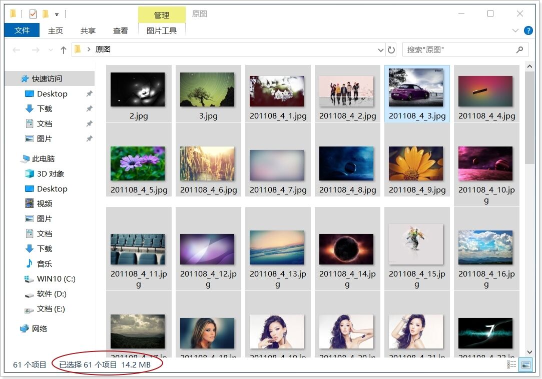Open recent locations dropdown arrow
The image size is (542, 379).
point(50,50)
